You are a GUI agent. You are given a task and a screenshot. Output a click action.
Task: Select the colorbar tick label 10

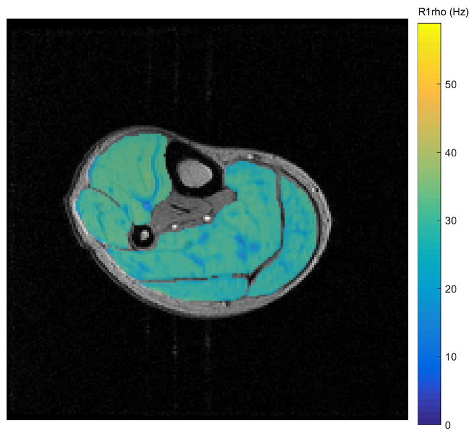tap(451, 357)
